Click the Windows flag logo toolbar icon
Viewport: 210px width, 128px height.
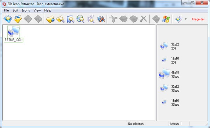pyautogui.click(x=166, y=19)
